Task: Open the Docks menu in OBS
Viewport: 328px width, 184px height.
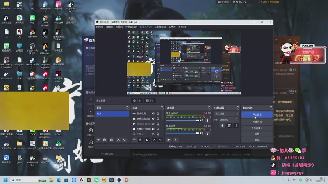Action: [x=131, y=27]
